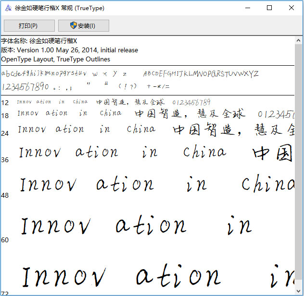Click the font viewer app icon in title bar
This screenshot has width=304, height=296.
pos(8,8)
